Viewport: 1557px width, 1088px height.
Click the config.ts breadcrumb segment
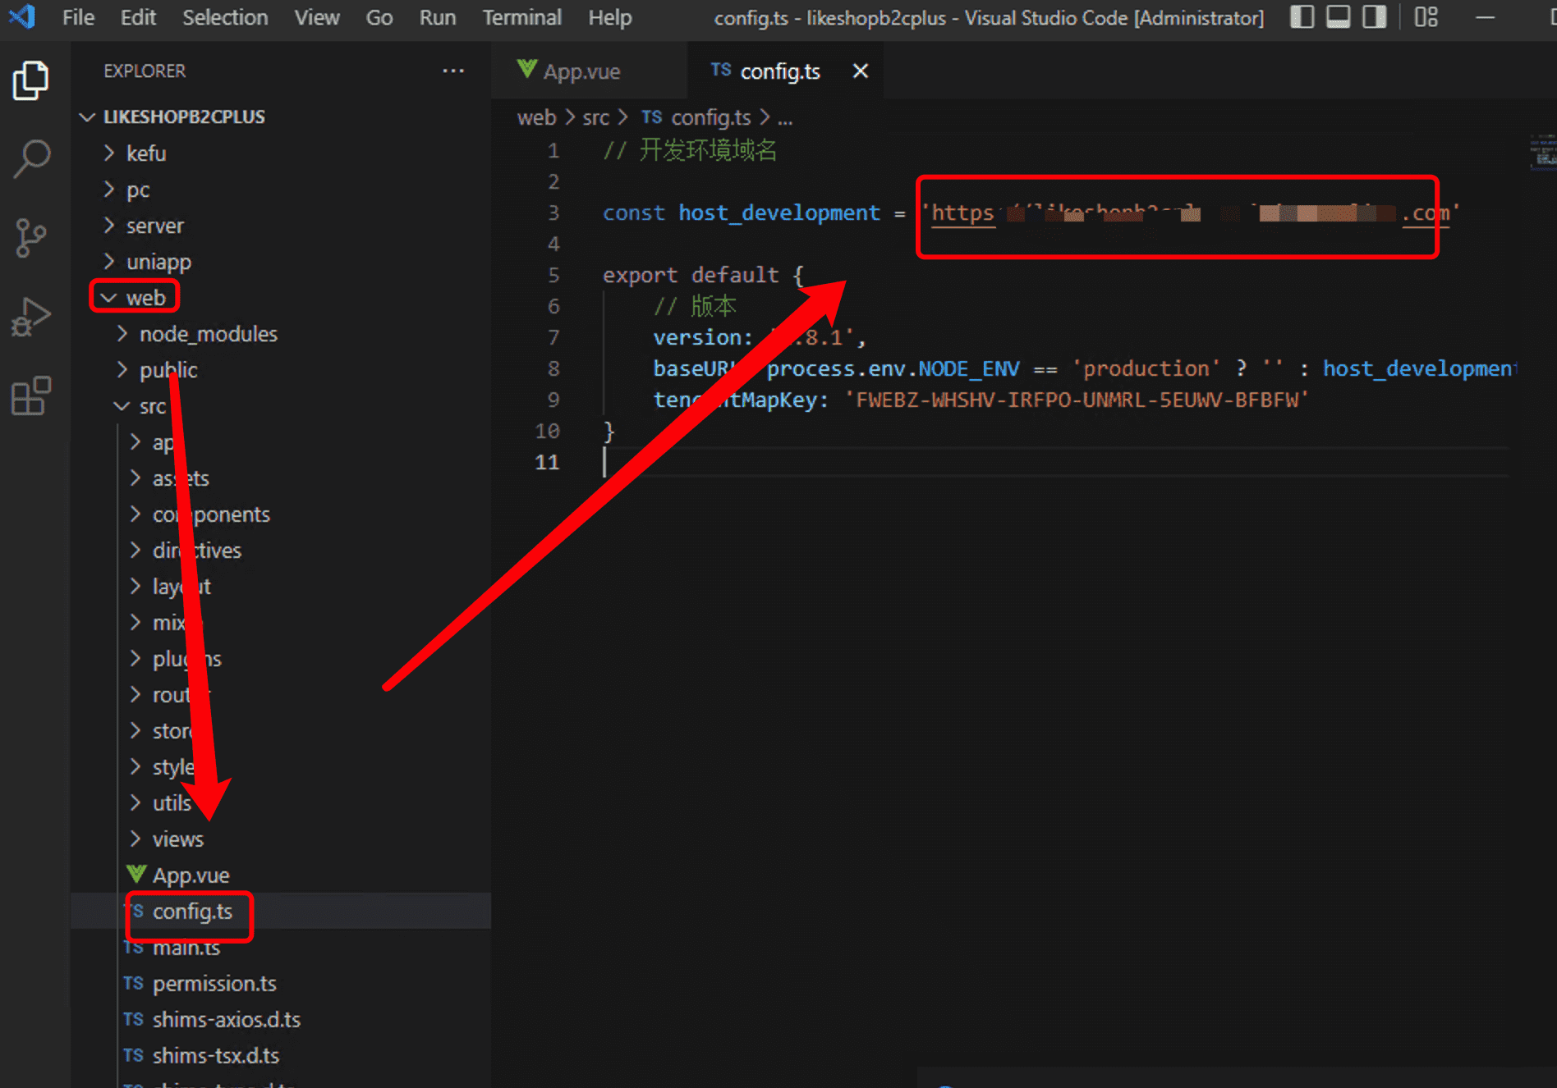point(710,118)
